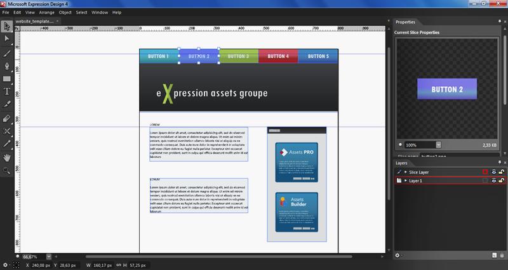
Task: Select the Zoom magnifier tool
Action: coord(7,170)
